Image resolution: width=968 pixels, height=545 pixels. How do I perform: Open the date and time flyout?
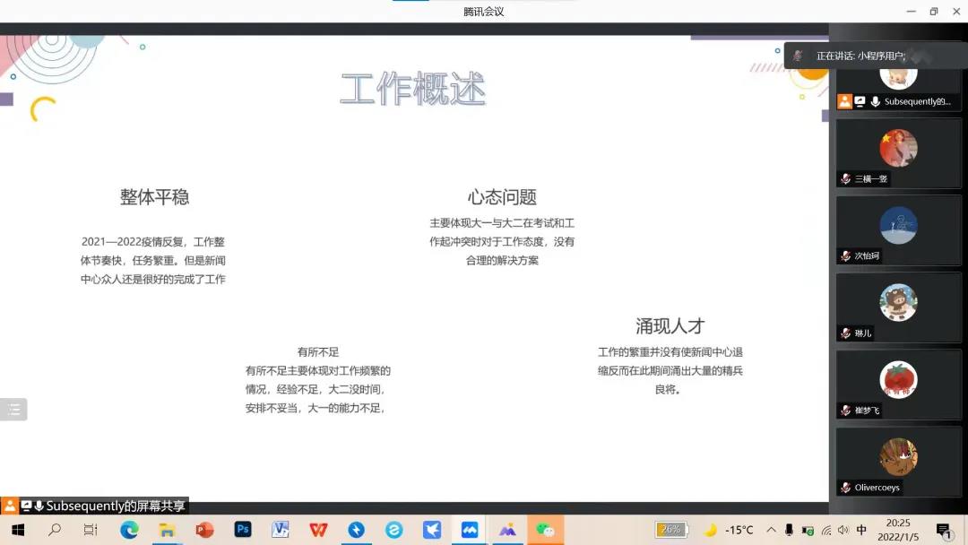898,529
